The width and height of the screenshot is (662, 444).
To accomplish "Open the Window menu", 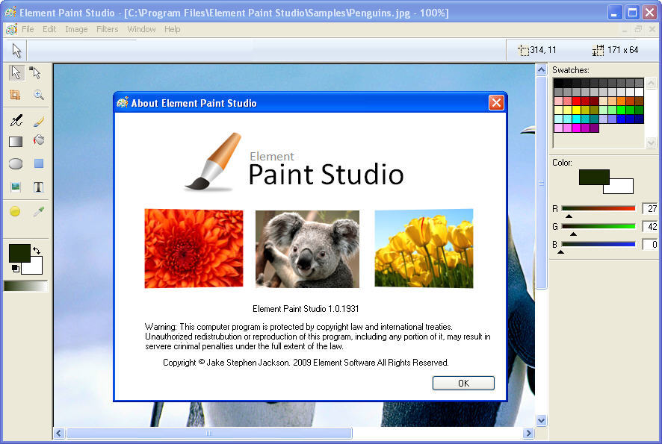I will click(140, 29).
